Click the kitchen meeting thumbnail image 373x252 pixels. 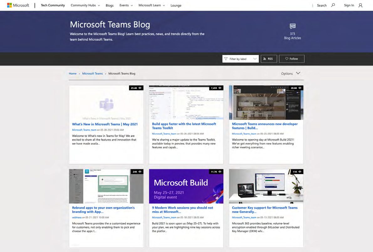click(x=266, y=103)
